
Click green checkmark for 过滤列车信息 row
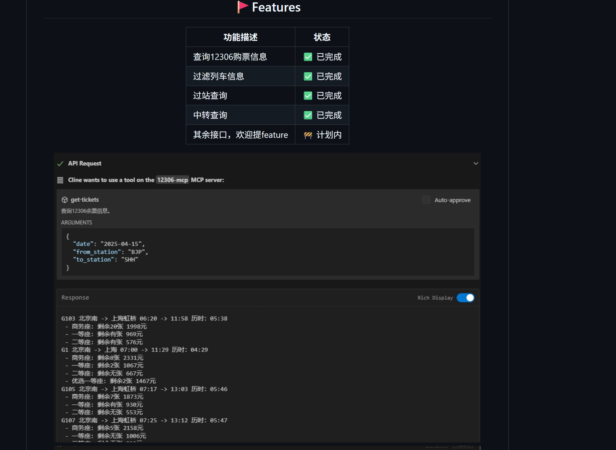coord(308,76)
